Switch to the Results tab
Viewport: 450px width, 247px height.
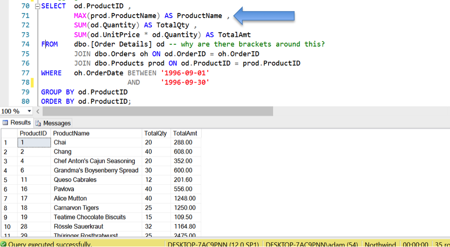(x=17, y=123)
